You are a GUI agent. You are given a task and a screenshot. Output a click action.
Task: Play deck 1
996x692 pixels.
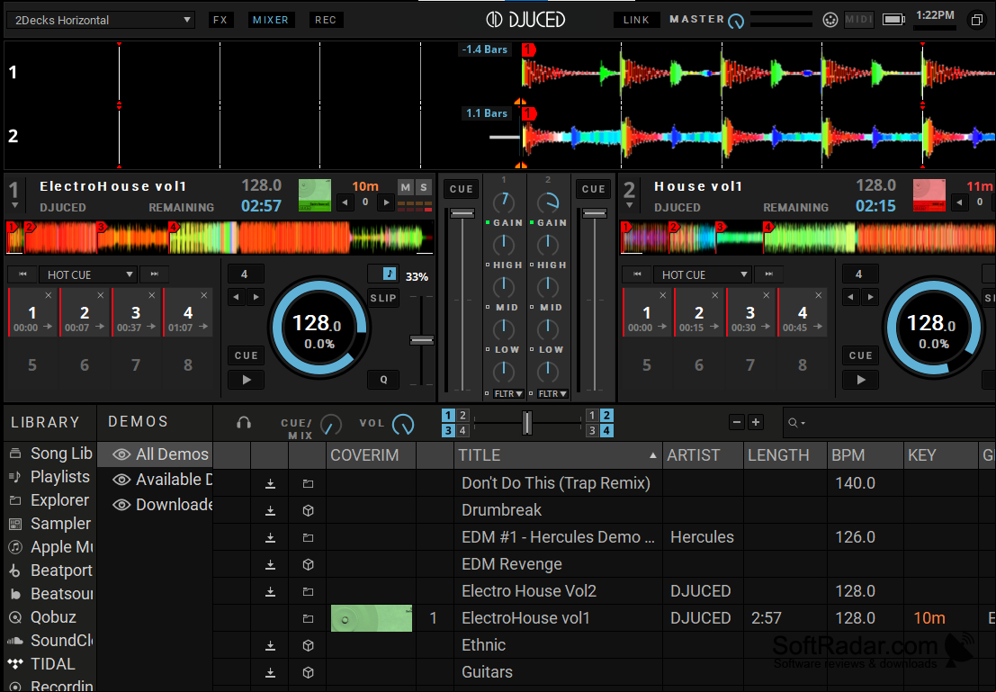247,380
